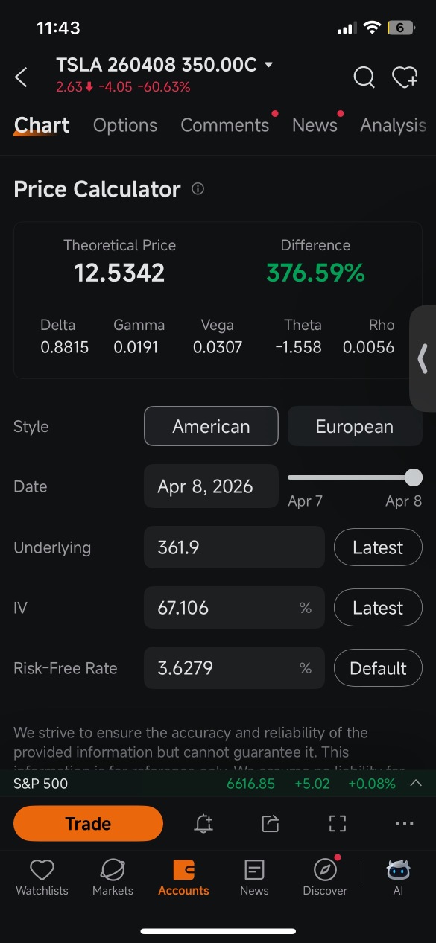Expand TSLA contract selector dropdown arrow
The image size is (436, 943).
click(x=268, y=65)
